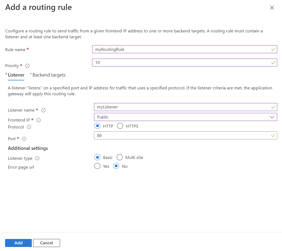Select the HTTPS protocol option

(x=120, y=126)
